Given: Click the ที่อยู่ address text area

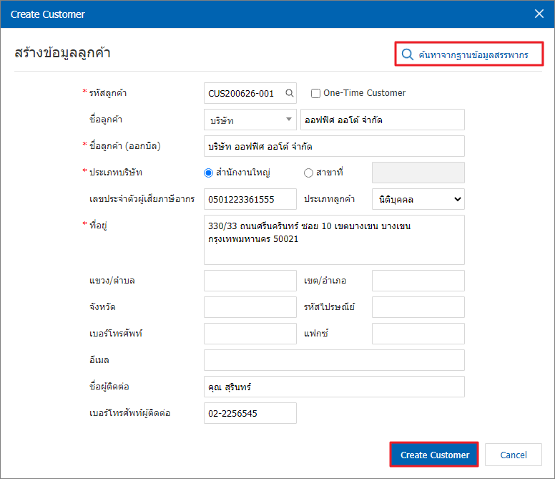Looking at the screenshot, I should point(334,240).
